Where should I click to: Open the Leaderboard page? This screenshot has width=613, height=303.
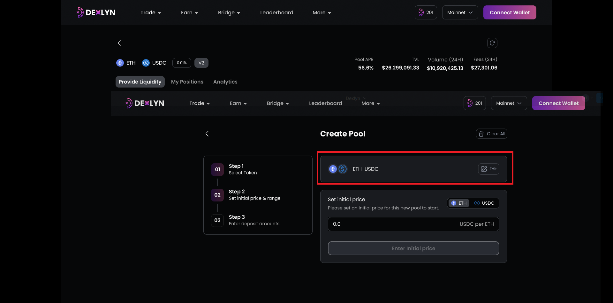[x=276, y=12]
